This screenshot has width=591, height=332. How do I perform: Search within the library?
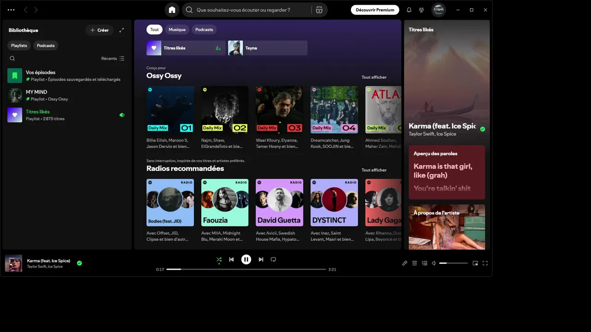[12, 59]
